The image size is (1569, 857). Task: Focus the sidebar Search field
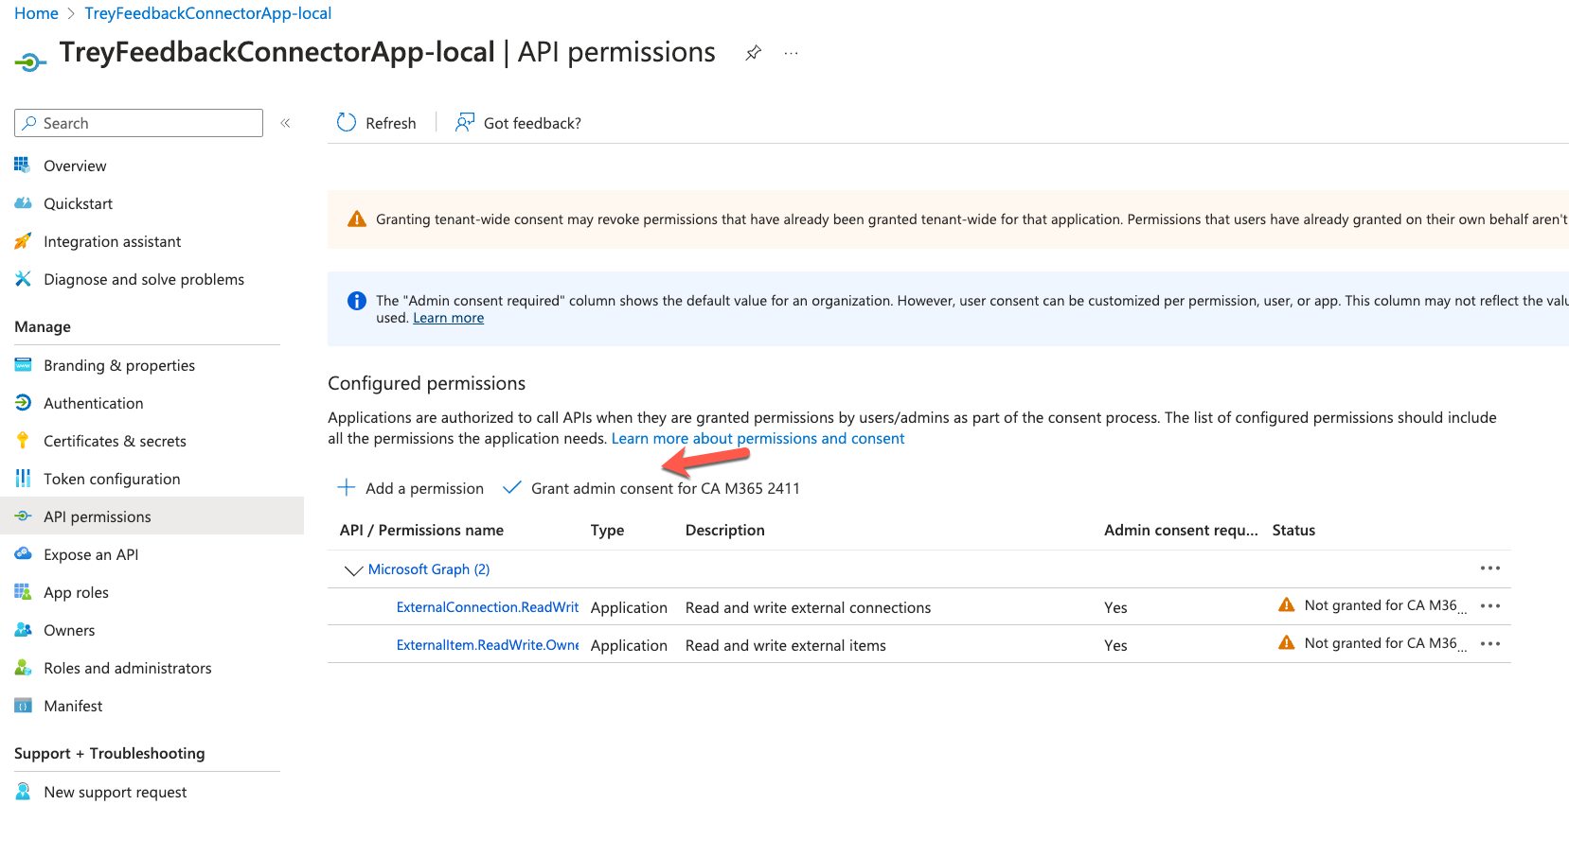point(138,123)
